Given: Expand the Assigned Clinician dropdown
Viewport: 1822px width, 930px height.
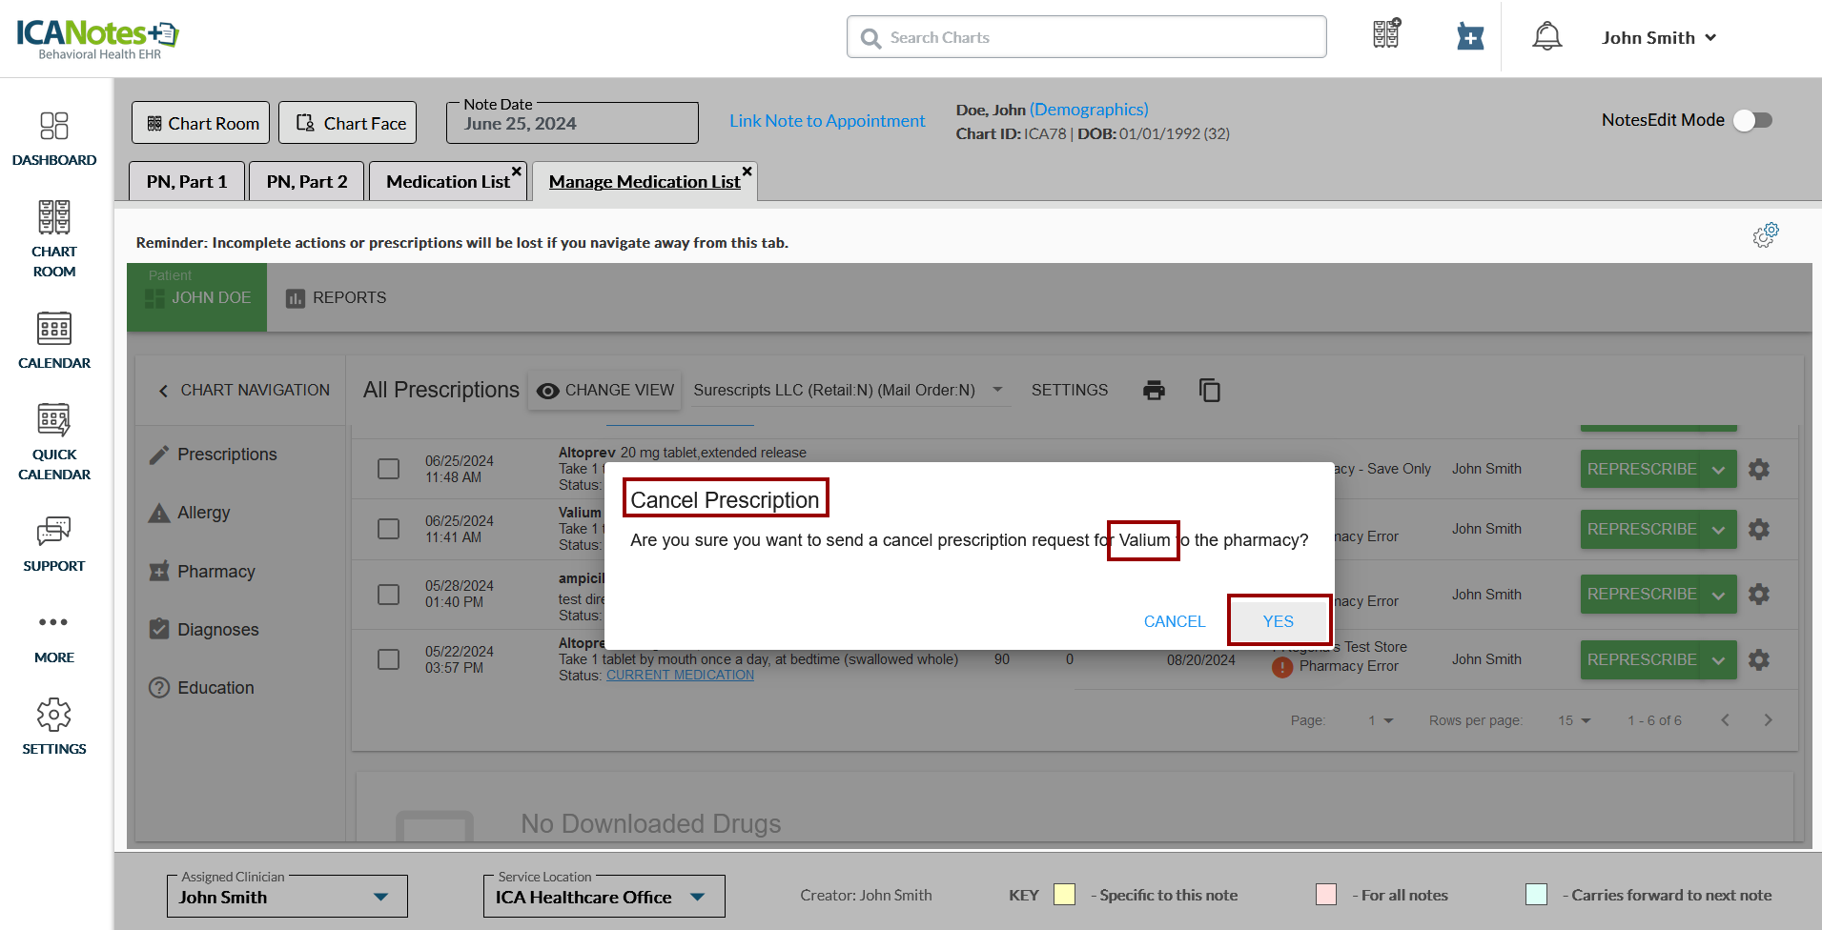Looking at the screenshot, I should click(x=380, y=897).
